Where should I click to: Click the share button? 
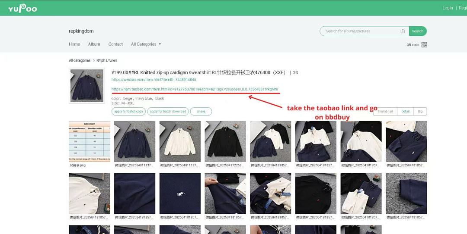click(201, 111)
